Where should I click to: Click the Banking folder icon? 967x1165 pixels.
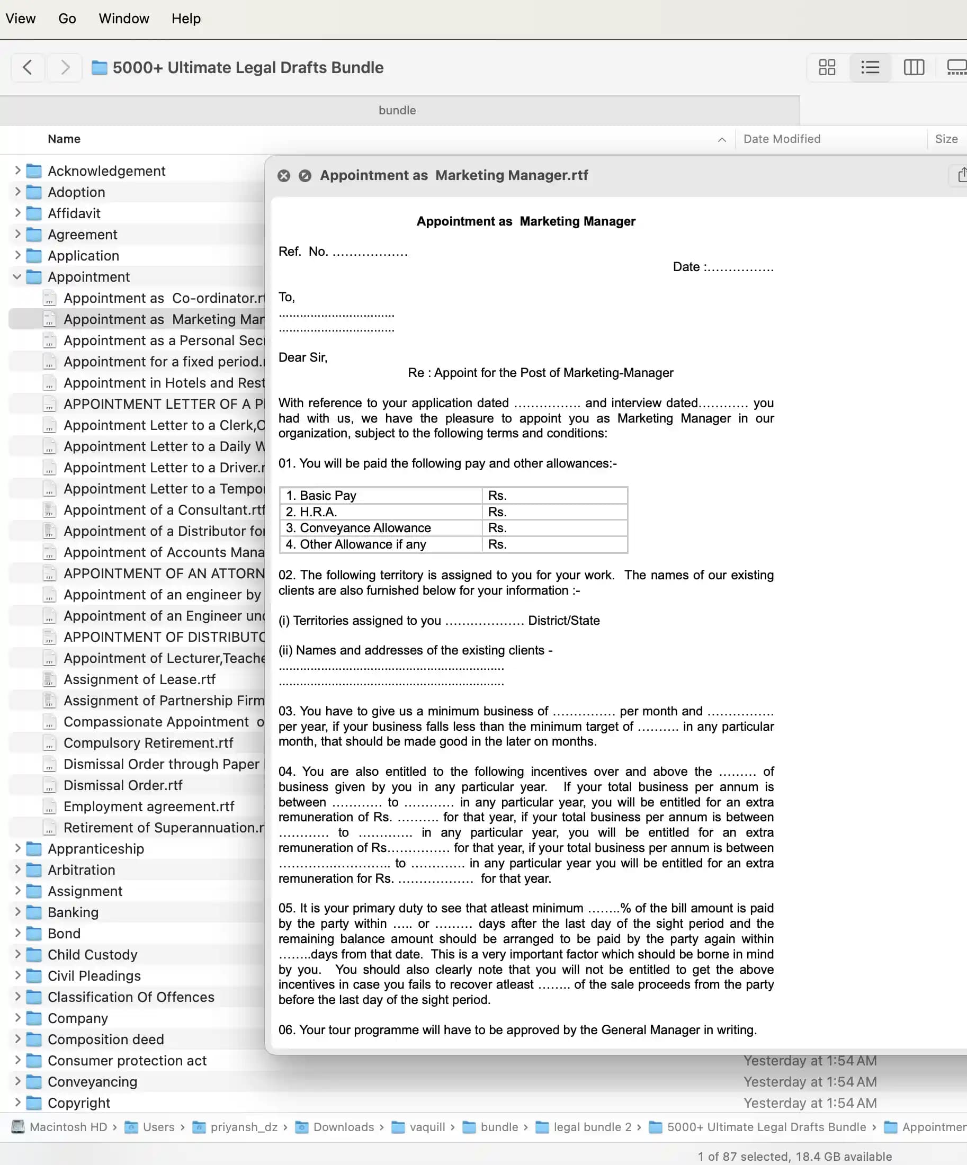(x=34, y=912)
